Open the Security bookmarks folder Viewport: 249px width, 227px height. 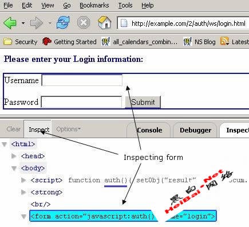[21, 42]
